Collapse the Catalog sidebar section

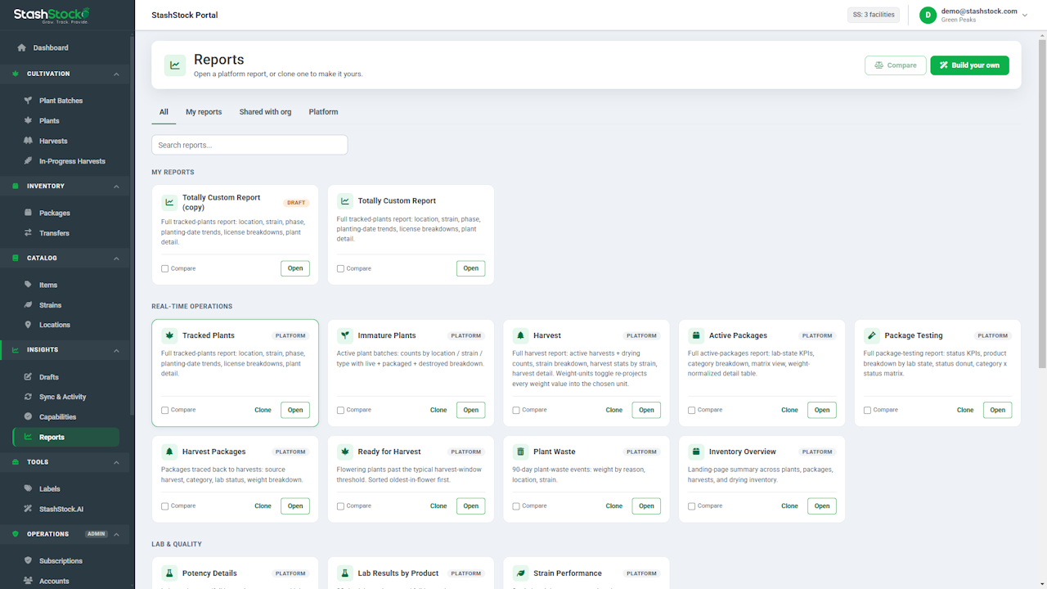(x=116, y=259)
